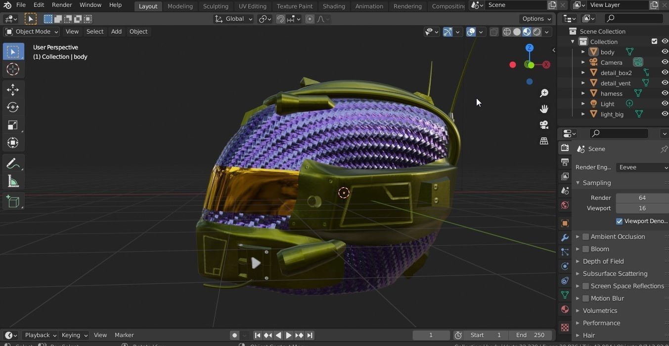Open the File menu
The height and width of the screenshot is (346, 669).
tap(21, 5)
